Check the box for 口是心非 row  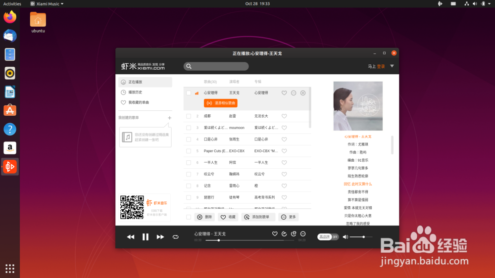coord(189,139)
